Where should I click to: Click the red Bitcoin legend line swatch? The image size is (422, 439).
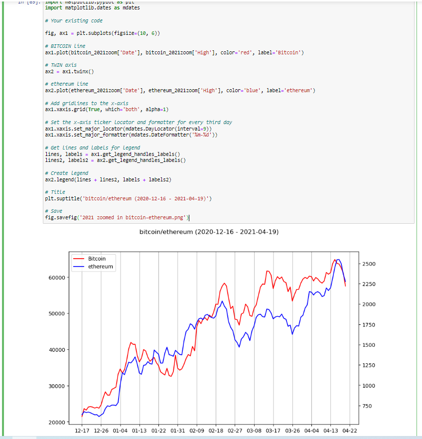79,259
